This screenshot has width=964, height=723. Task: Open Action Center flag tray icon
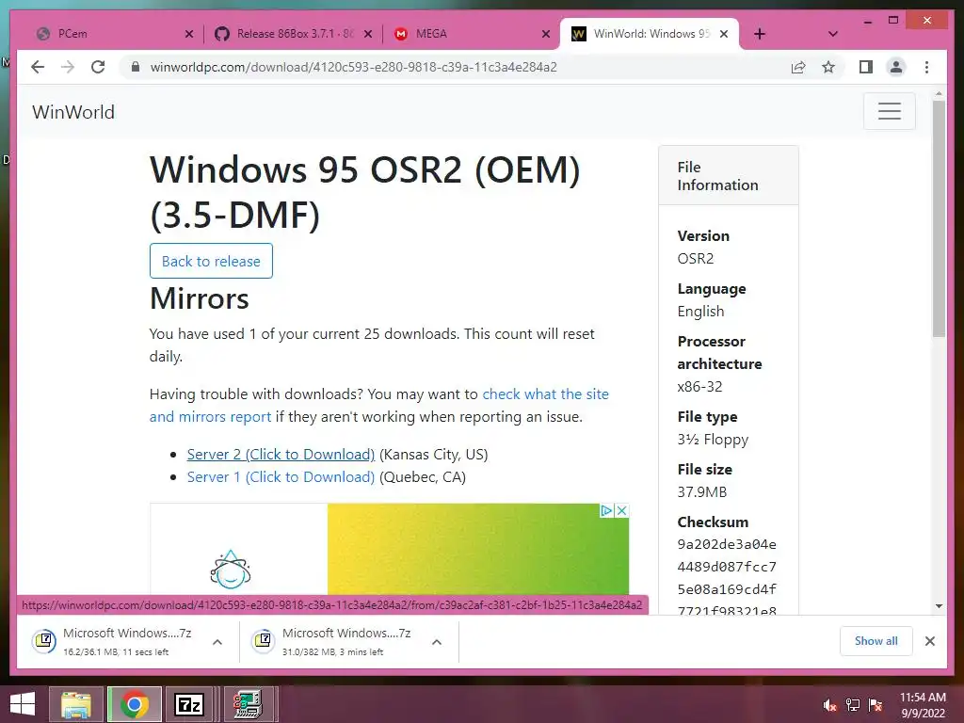(876, 705)
